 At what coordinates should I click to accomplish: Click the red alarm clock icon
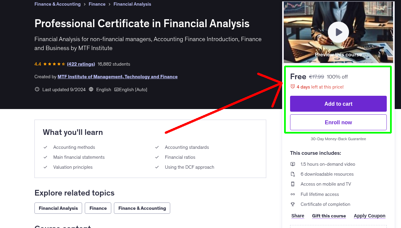click(292, 86)
